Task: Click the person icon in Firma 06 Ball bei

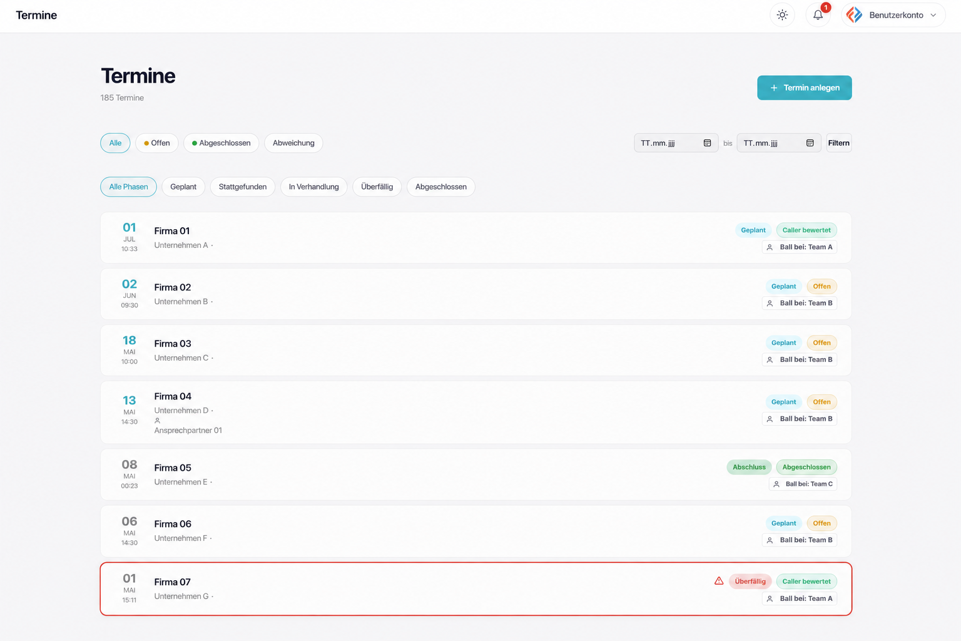Action: click(770, 540)
